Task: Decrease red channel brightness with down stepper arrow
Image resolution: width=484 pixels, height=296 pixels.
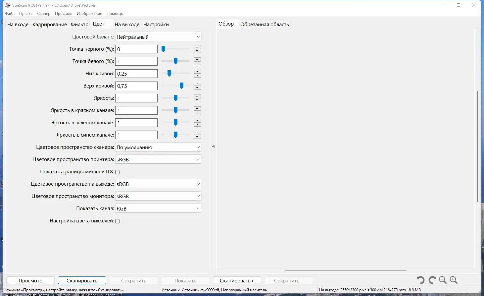Action: tap(197, 112)
